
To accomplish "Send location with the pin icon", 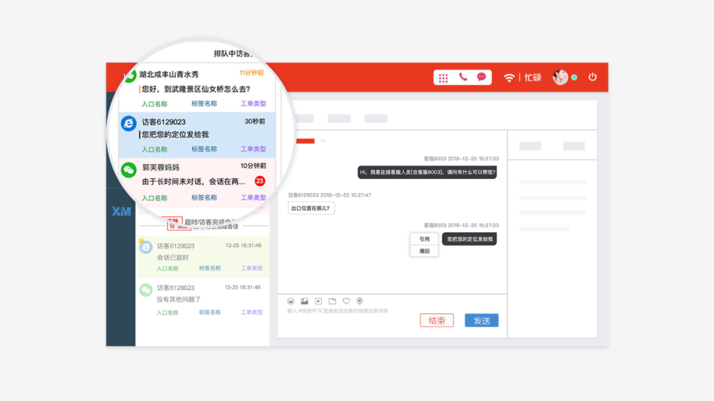I will 360,301.
